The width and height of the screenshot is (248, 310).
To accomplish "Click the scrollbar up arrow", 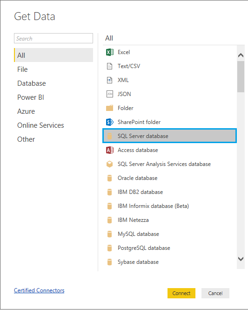I will coord(241,55).
